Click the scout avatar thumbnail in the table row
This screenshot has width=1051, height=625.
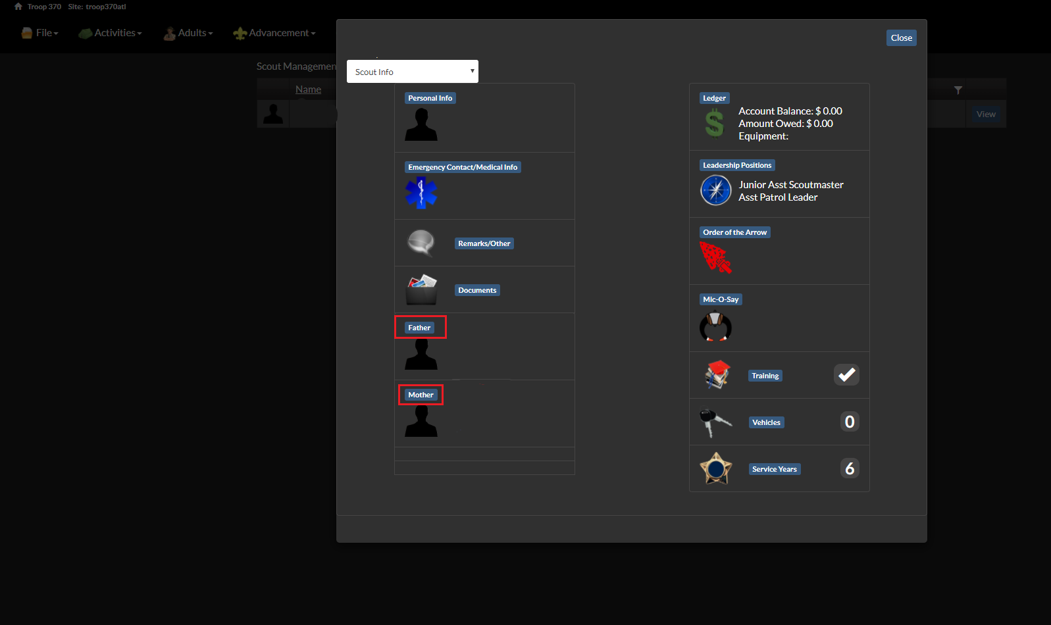[x=273, y=114]
